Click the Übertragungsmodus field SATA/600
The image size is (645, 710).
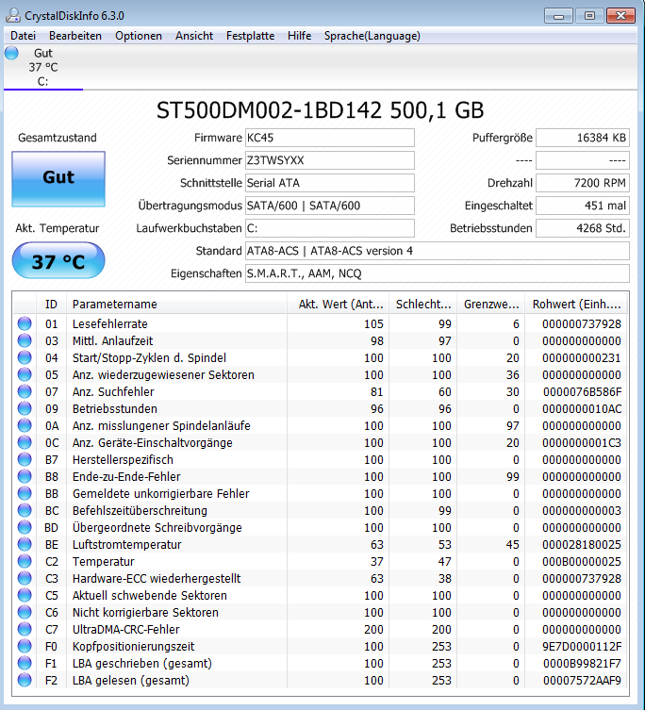coord(330,206)
